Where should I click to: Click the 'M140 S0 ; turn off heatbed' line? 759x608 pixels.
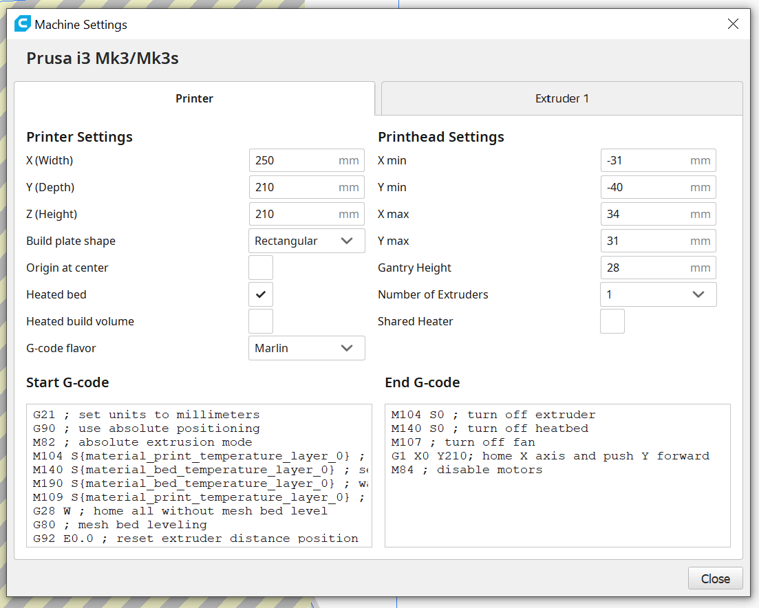tap(489, 428)
